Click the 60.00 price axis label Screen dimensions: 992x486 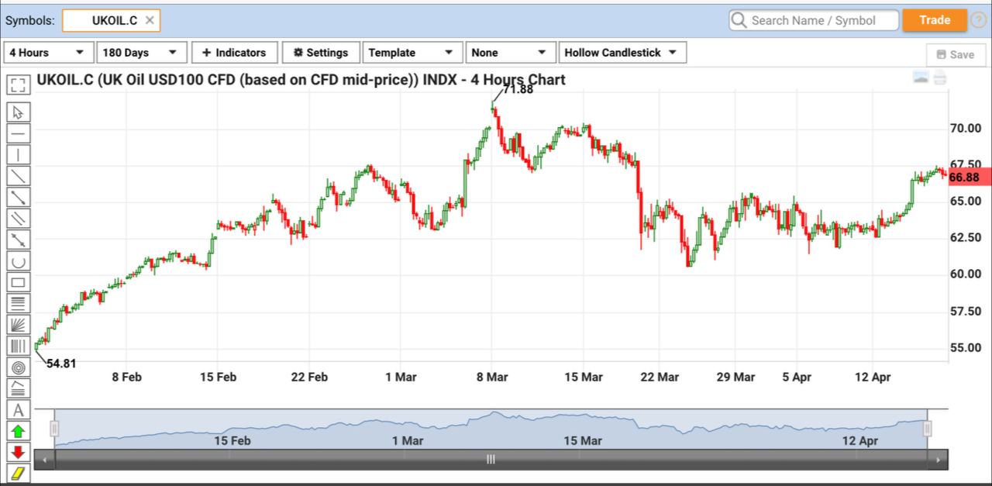coord(965,274)
